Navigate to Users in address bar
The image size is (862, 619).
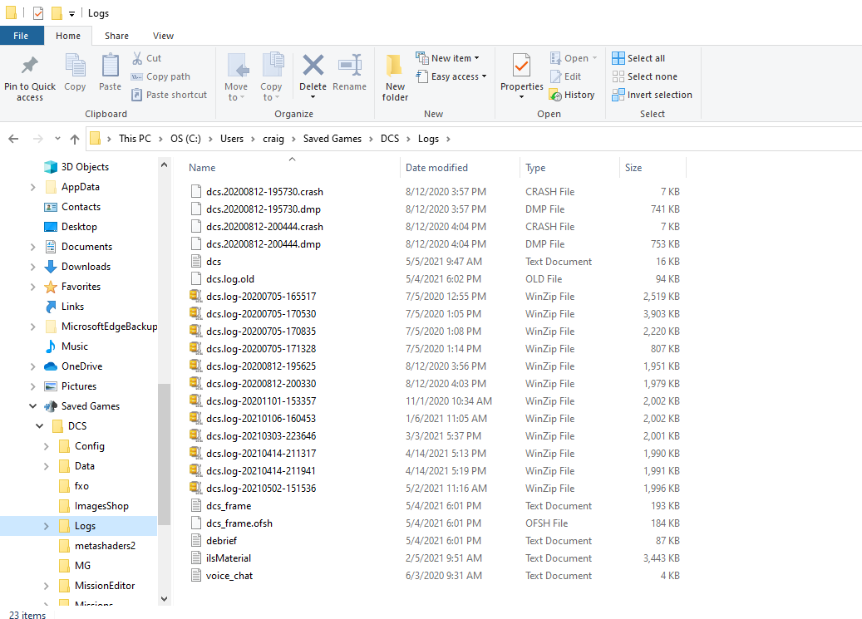[x=231, y=139]
